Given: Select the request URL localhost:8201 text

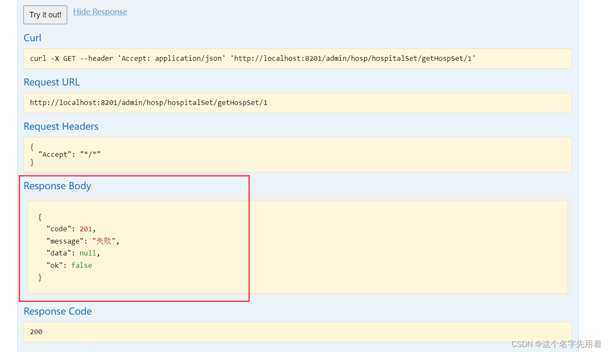Looking at the screenshot, I should coord(148,103).
